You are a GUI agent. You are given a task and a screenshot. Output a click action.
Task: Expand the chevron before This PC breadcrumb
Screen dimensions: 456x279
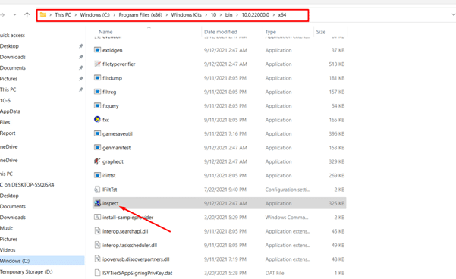click(x=51, y=15)
